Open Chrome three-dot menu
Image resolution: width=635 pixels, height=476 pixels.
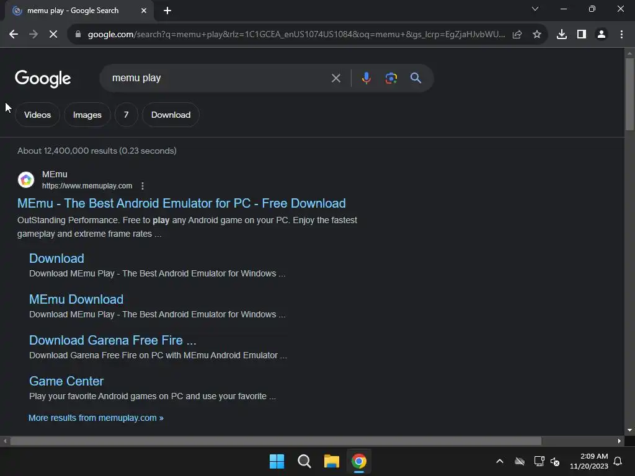tap(621, 35)
